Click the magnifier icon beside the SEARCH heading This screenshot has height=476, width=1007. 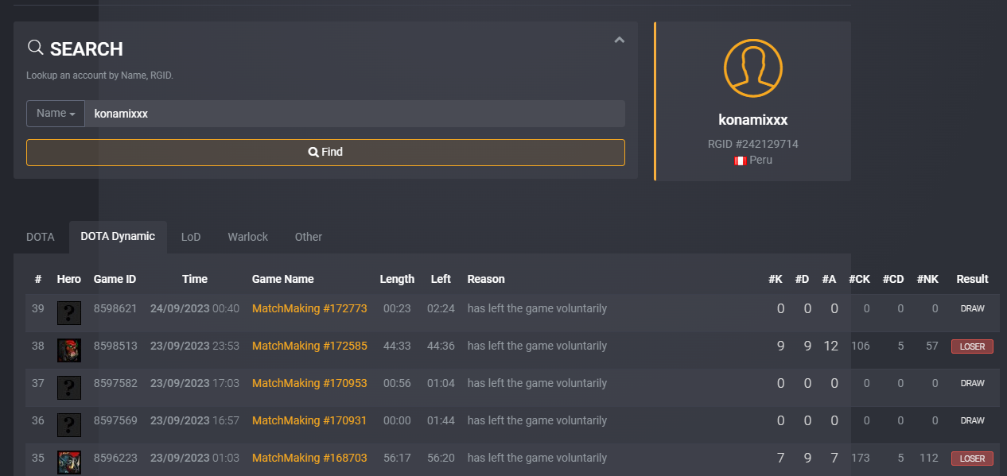pyautogui.click(x=35, y=48)
